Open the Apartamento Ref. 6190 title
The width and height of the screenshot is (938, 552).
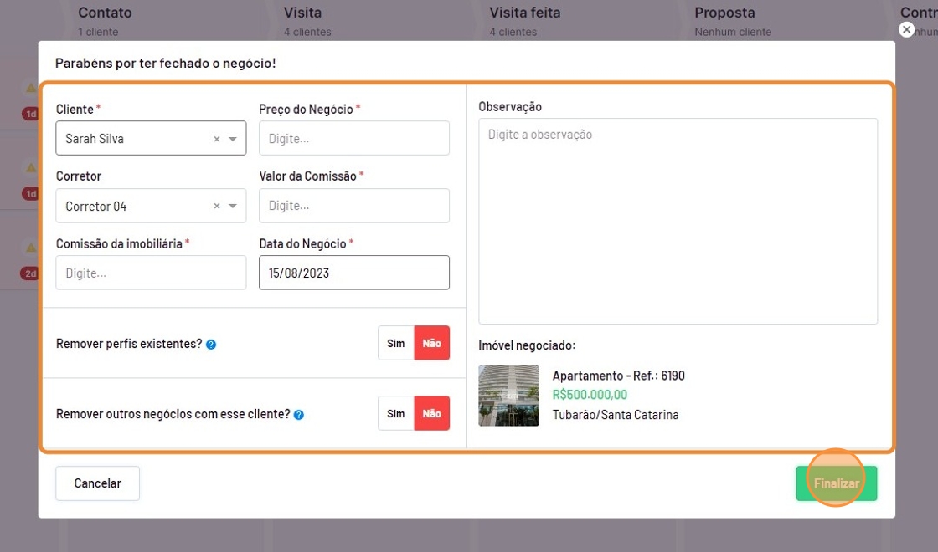pyautogui.click(x=618, y=376)
